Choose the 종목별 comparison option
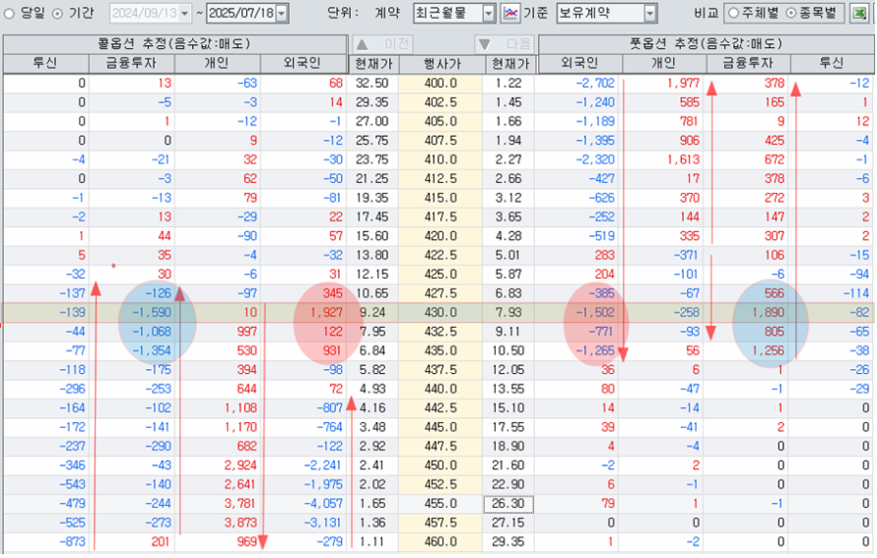 tap(791, 13)
